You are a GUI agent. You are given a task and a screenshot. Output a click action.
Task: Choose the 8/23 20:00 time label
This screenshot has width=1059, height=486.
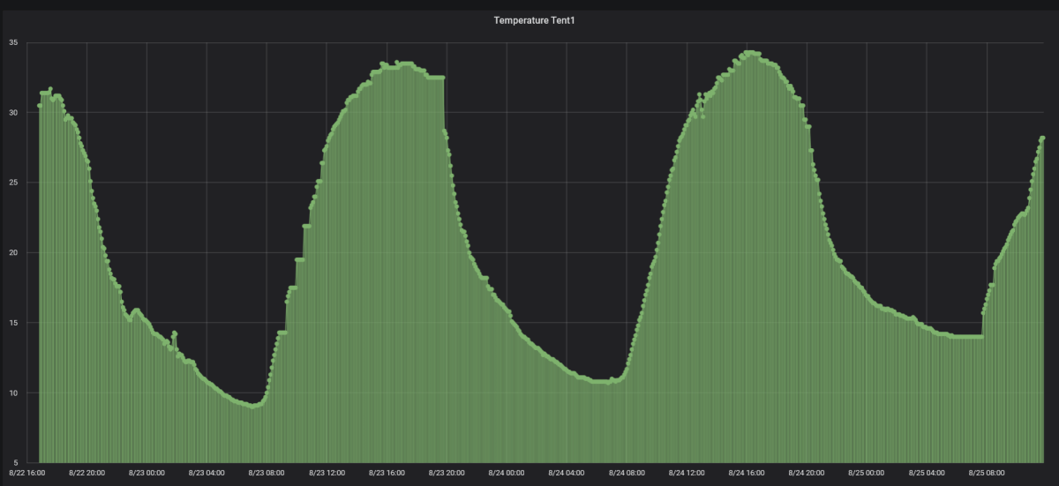(447, 474)
